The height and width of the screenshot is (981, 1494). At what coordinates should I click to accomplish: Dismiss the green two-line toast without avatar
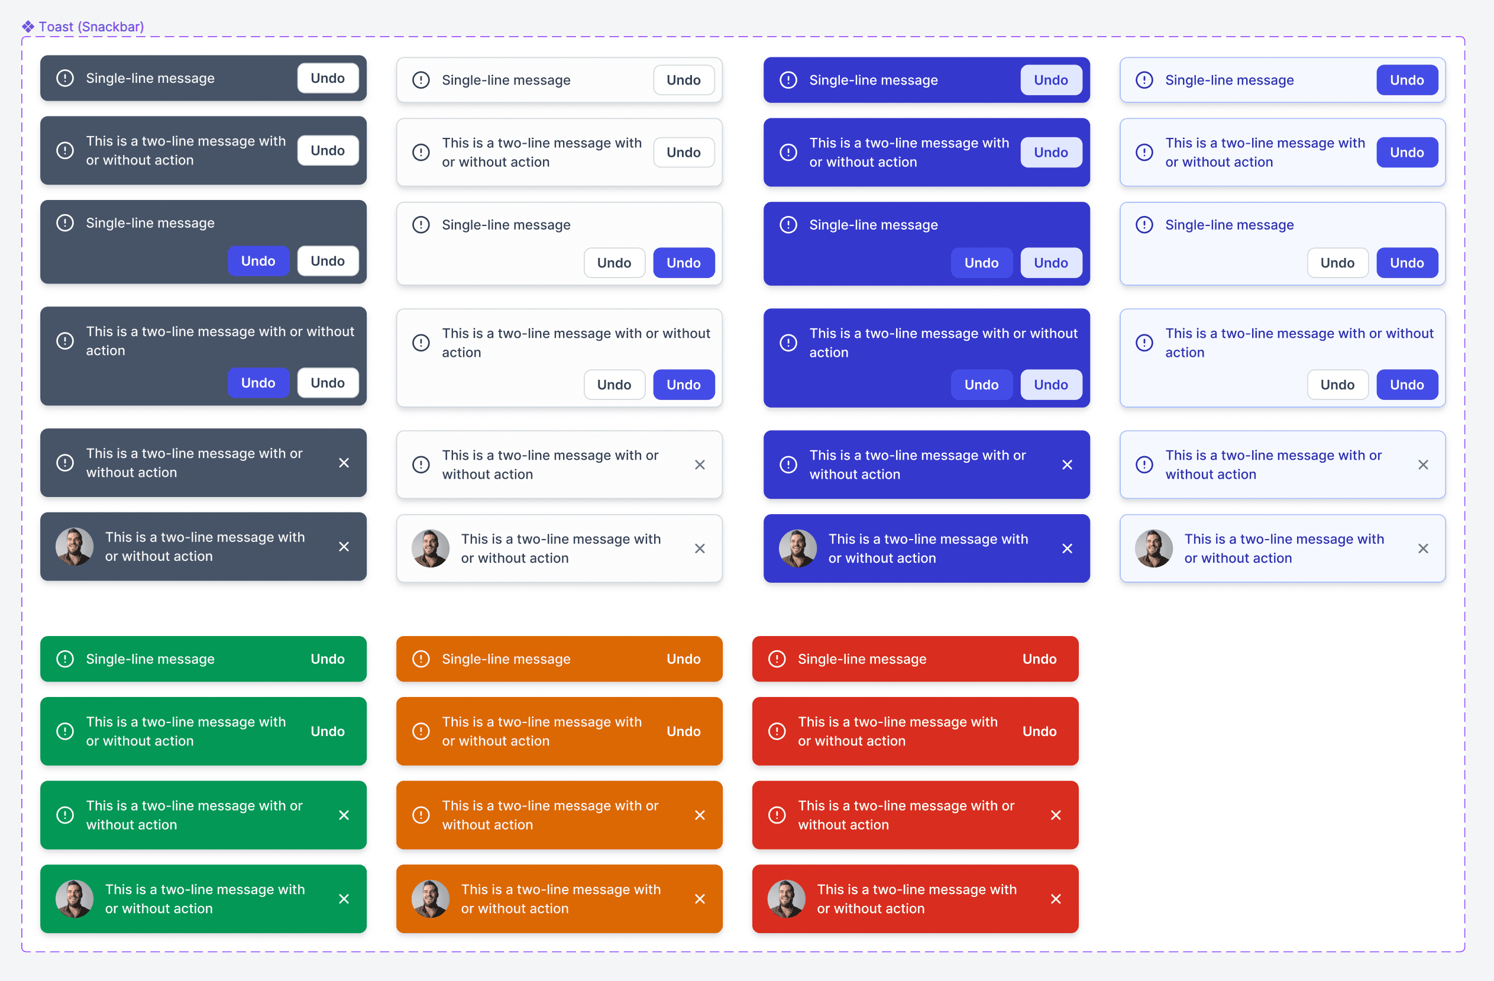(344, 815)
